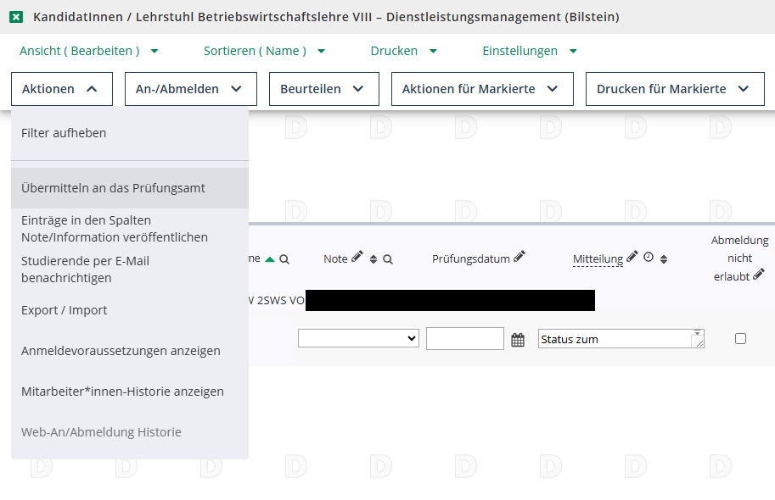Collapse the Aktionen button menu

[61, 89]
